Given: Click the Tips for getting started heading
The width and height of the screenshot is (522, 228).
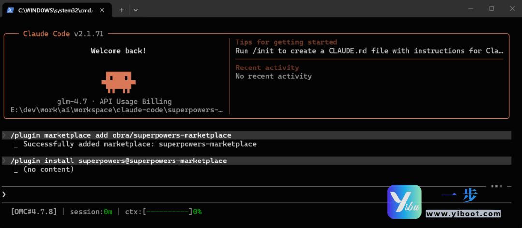Looking at the screenshot, I should 286,42.
